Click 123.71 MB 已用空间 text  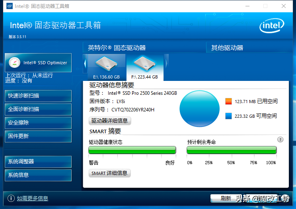pyautogui.click(x=256, y=102)
